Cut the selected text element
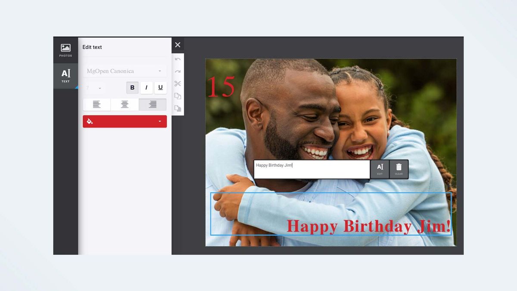 point(178,84)
